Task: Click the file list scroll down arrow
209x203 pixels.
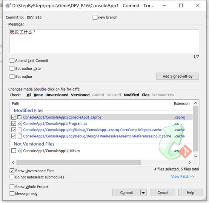Action: pos(196,156)
